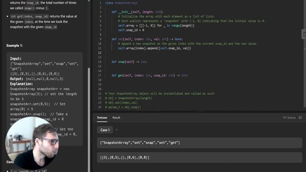
Task: Click the '# obj = SnapshotArray(length)' comment line
Action: 129,98
